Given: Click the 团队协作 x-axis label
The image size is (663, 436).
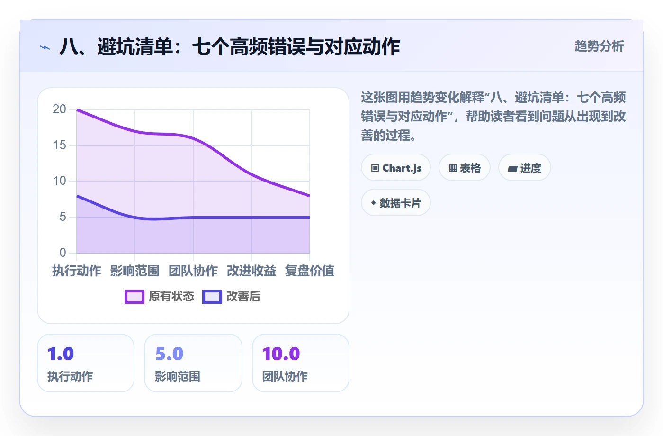Looking at the screenshot, I should tap(193, 271).
